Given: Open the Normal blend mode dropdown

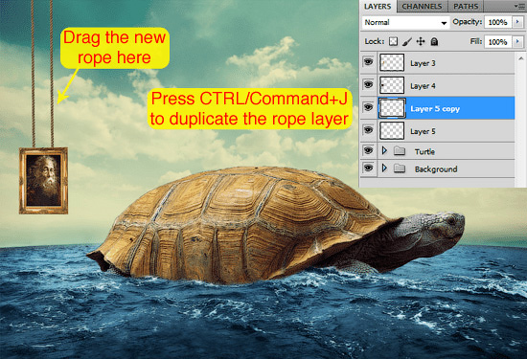Looking at the screenshot, I should tap(405, 23).
